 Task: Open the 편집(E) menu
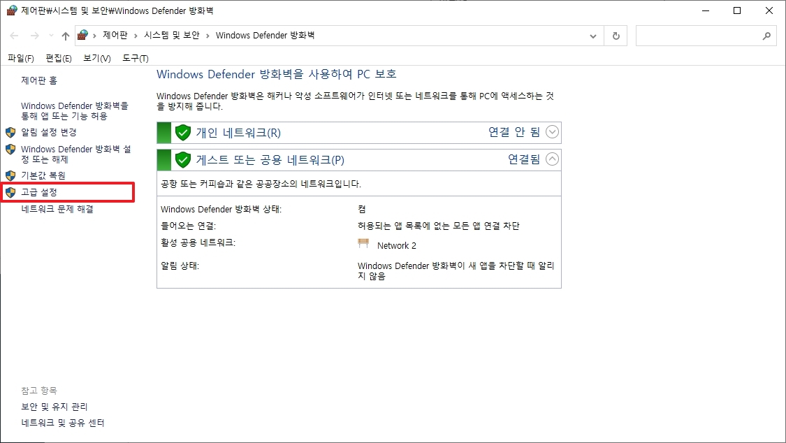coord(59,58)
